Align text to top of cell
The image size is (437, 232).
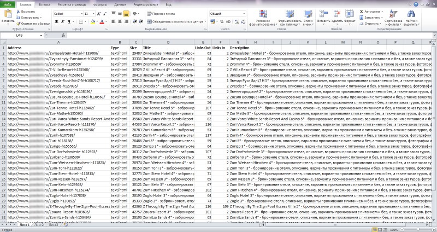coord(114,13)
